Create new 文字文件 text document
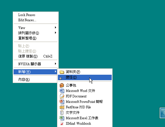This screenshot has height=127, width=165. click(85, 113)
